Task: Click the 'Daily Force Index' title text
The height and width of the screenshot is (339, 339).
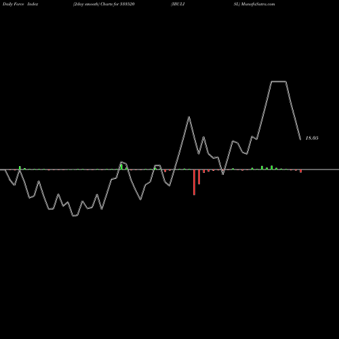Action: 20,4
